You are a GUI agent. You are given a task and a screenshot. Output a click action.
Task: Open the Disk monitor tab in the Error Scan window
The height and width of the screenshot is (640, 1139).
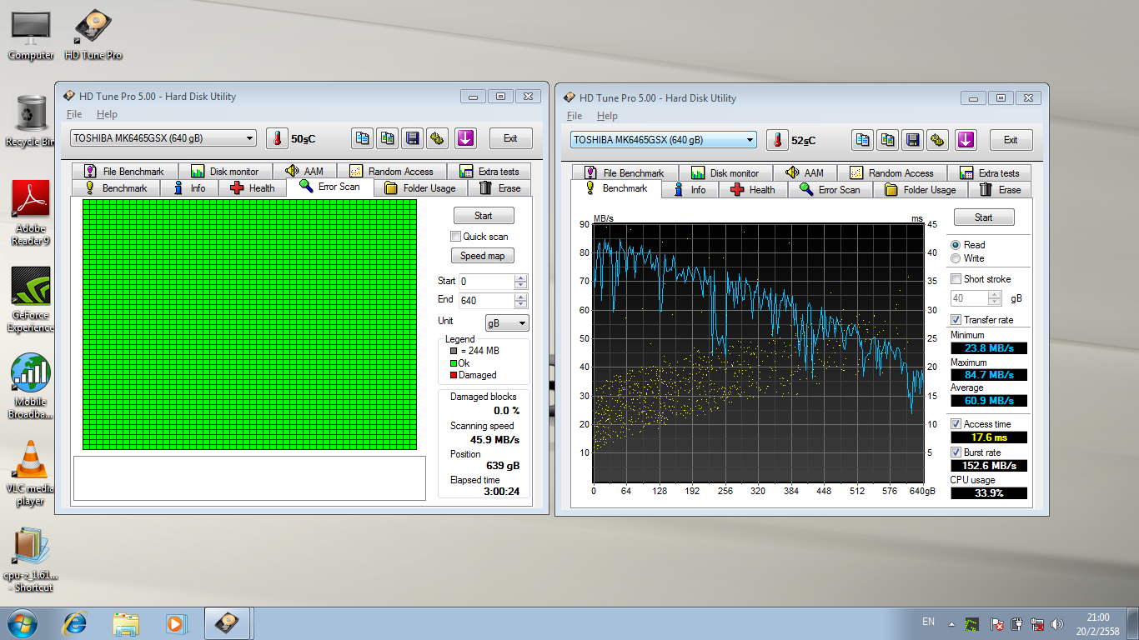click(225, 172)
